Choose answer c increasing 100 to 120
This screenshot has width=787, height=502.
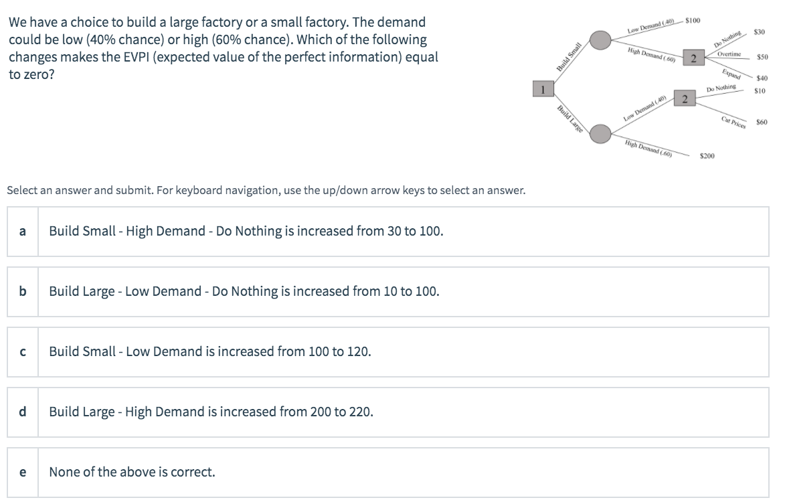pos(209,351)
